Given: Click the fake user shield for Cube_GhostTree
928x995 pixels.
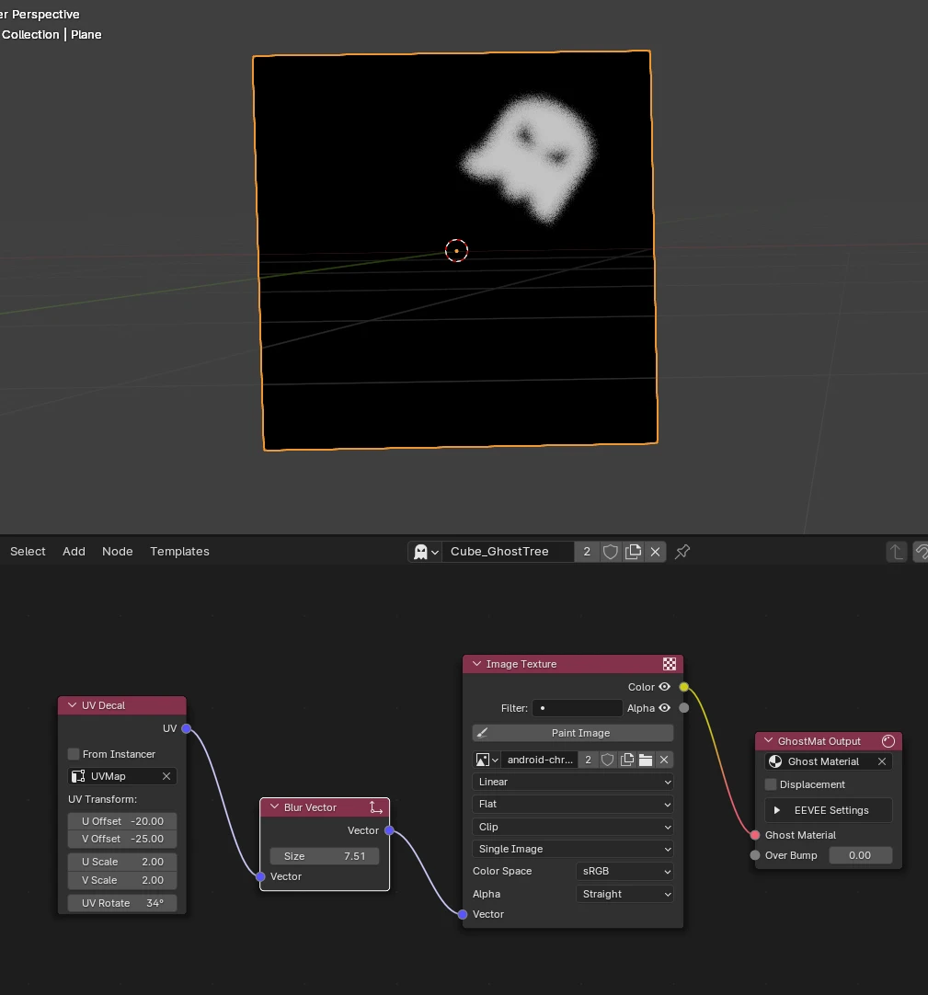Looking at the screenshot, I should (x=610, y=552).
